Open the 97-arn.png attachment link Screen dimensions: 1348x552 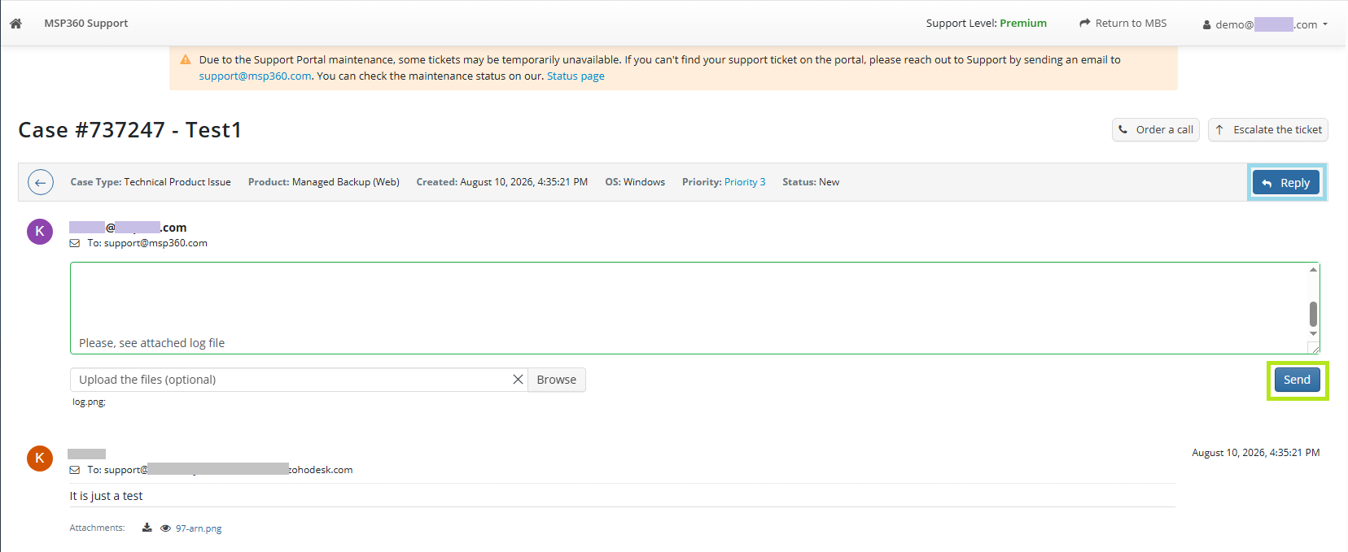tap(199, 528)
